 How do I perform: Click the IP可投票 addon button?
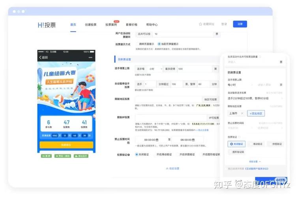214,118
